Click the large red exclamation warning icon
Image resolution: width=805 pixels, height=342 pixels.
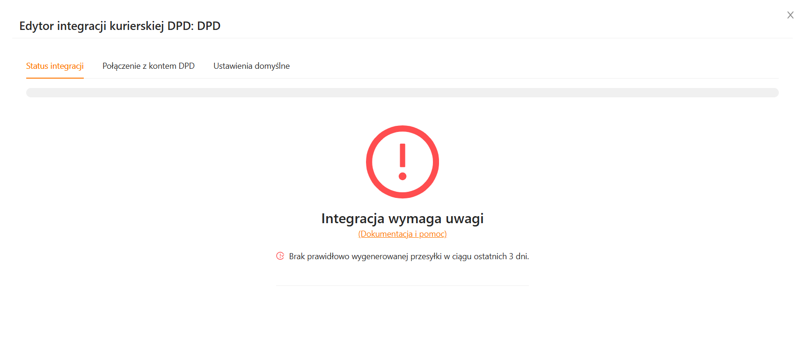click(402, 161)
